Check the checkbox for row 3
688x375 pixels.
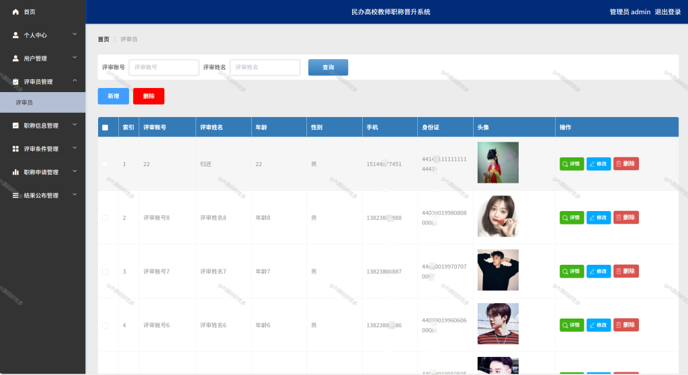pos(105,272)
